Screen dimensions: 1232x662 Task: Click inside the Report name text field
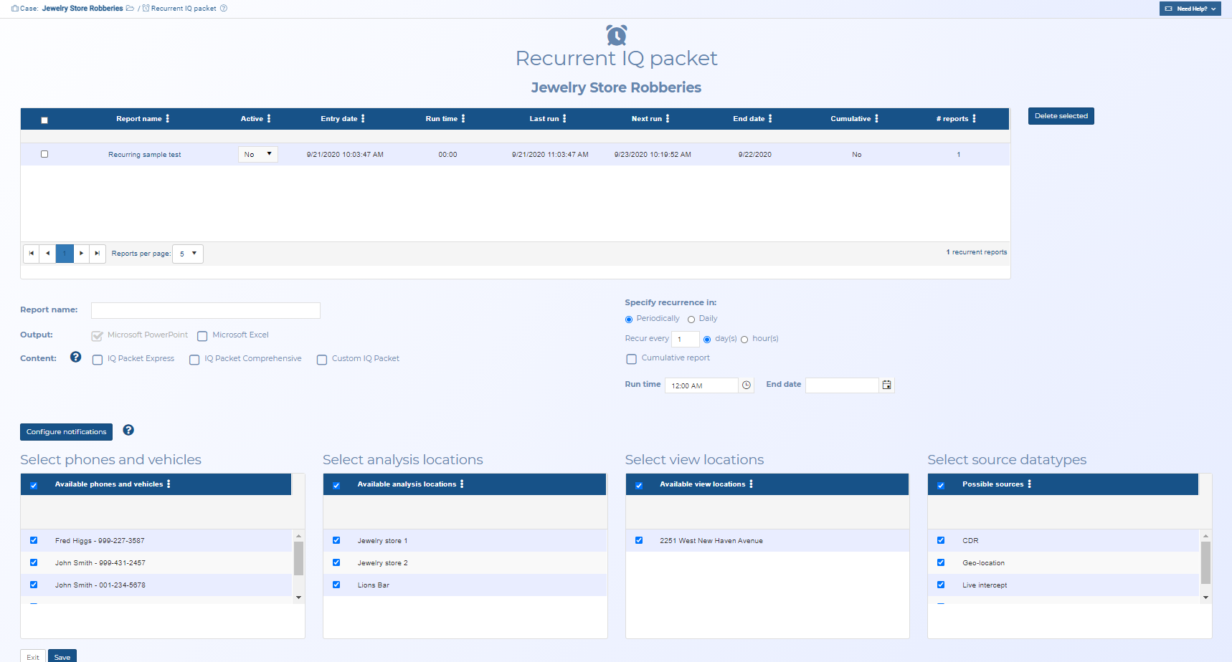click(x=205, y=310)
